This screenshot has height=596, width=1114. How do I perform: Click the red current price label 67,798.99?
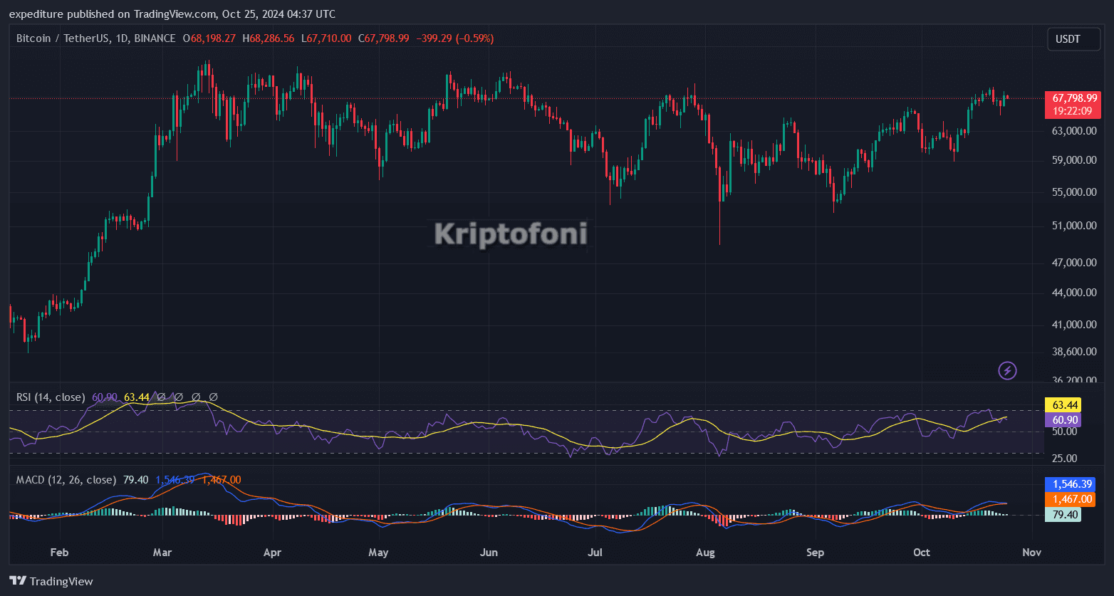coord(1074,98)
